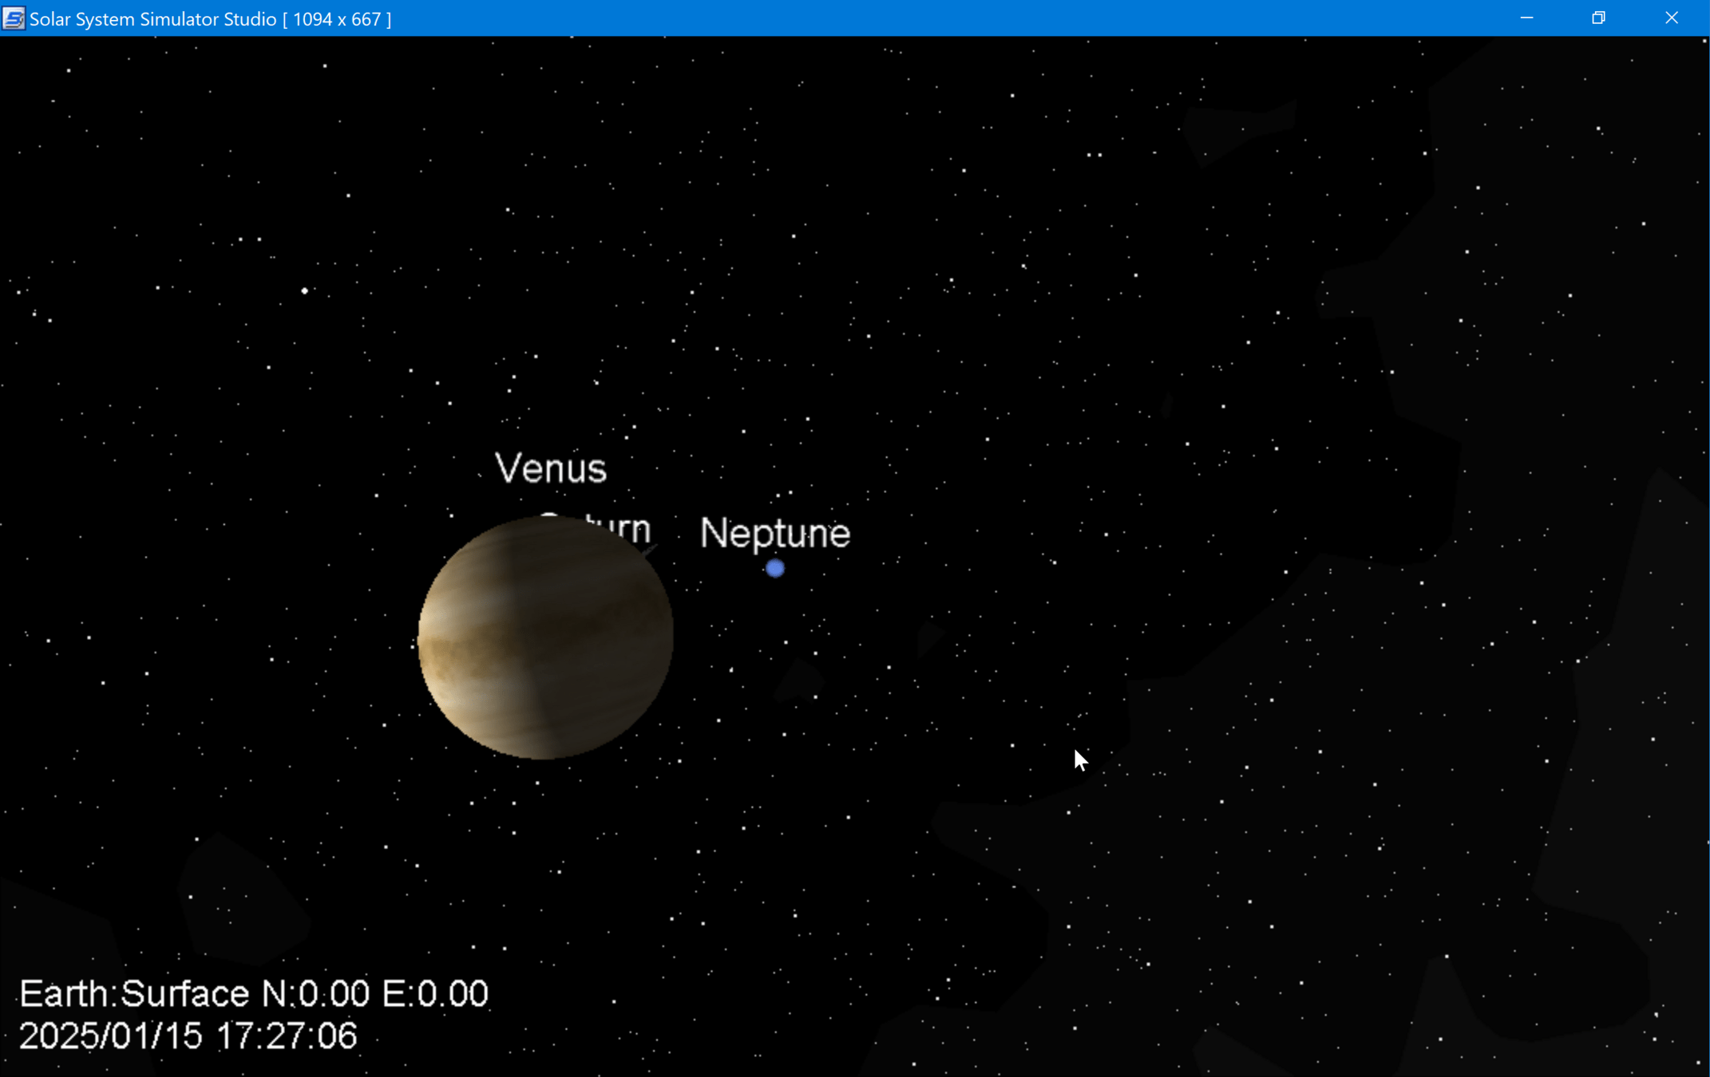Screen dimensions: 1710x1077
Task: Click the N:0.00 latitude readout
Action: click(315, 994)
